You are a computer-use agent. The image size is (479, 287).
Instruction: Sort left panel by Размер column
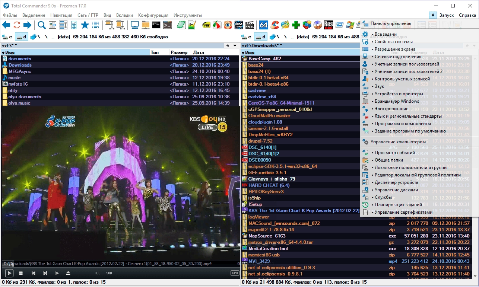pos(180,52)
